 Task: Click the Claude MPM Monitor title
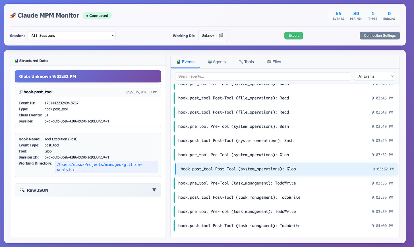(x=48, y=16)
